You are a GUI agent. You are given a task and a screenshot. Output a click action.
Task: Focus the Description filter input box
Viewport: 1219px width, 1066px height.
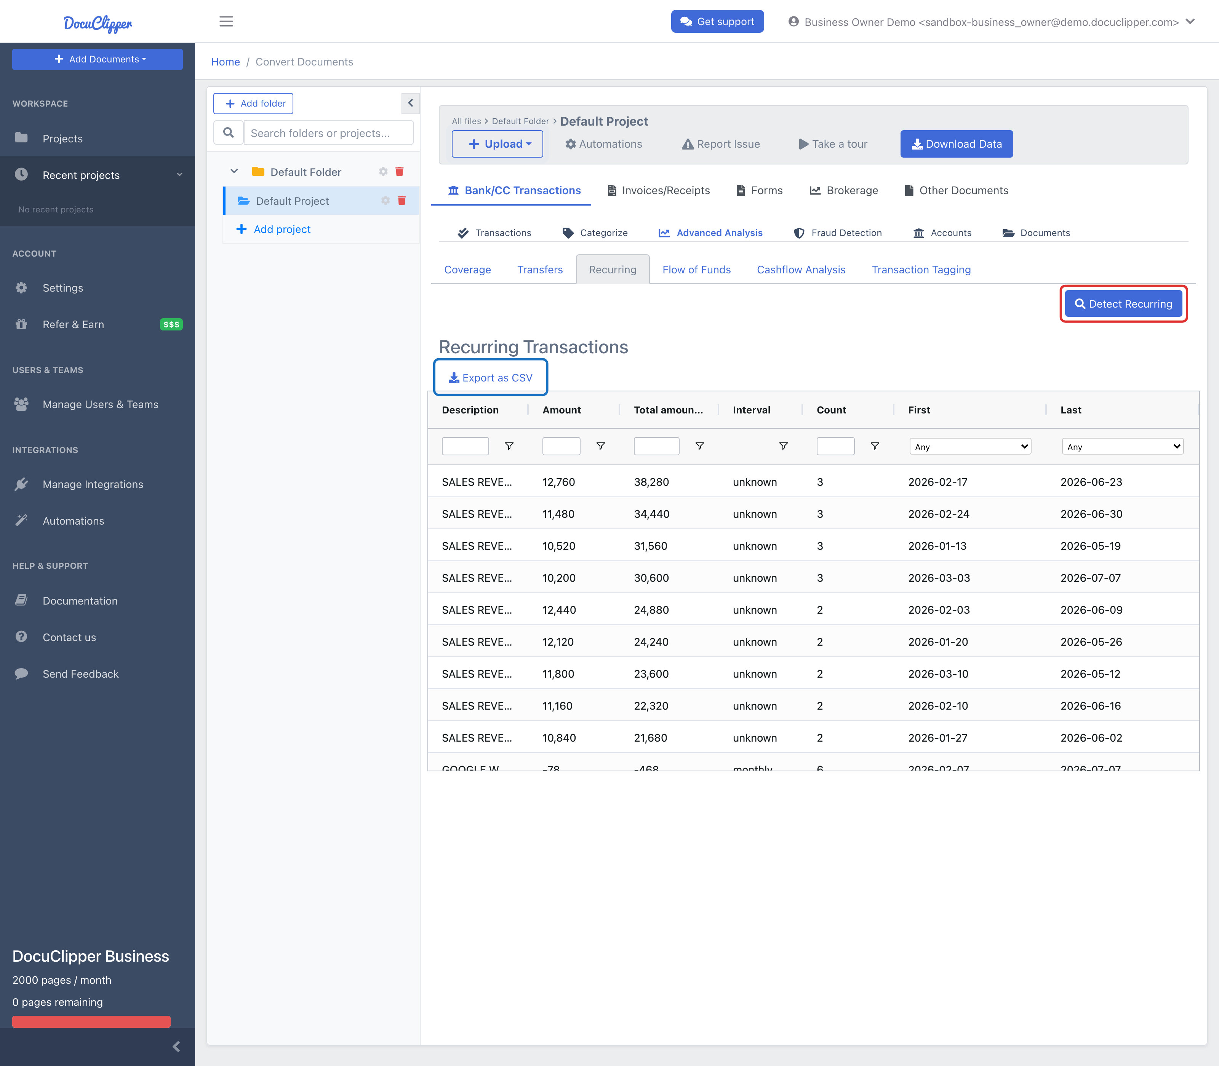466,446
